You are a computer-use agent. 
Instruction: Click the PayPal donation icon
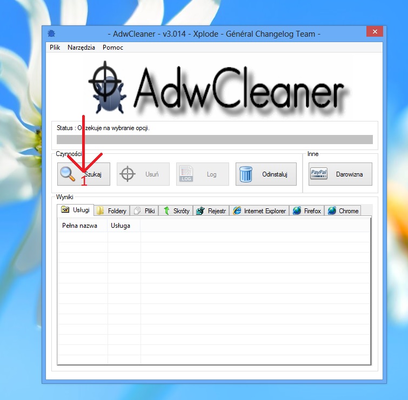tap(319, 174)
